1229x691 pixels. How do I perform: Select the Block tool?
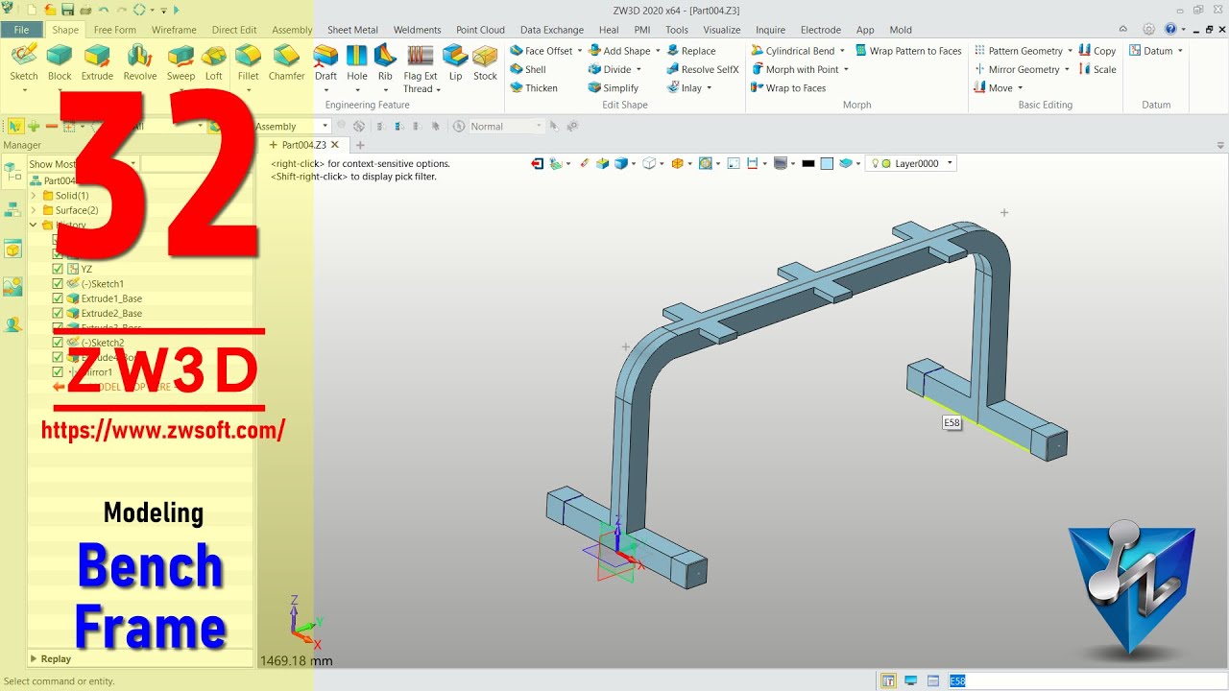60,61
